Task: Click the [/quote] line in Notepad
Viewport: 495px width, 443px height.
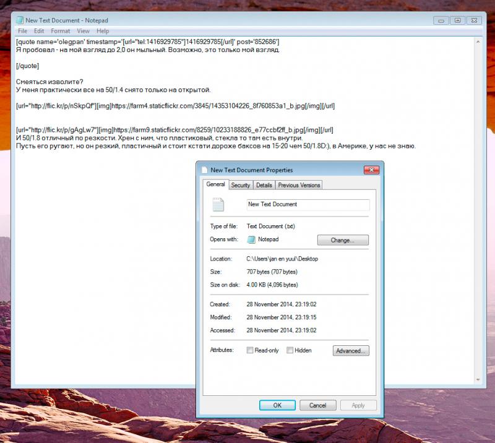Action: click(x=27, y=66)
